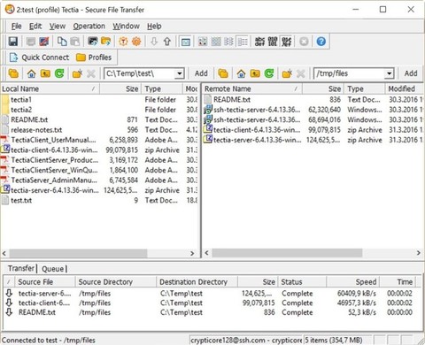Click the Save settings floppy disk icon
This screenshot has width=425, height=345.
(x=13, y=42)
